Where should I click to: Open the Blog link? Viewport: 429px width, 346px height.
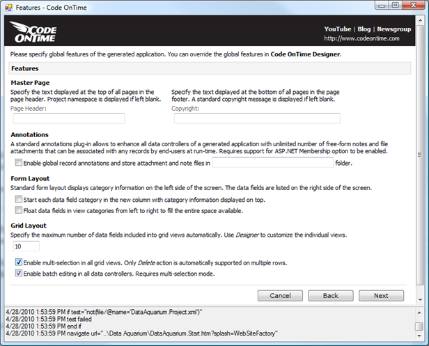click(x=364, y=29)
